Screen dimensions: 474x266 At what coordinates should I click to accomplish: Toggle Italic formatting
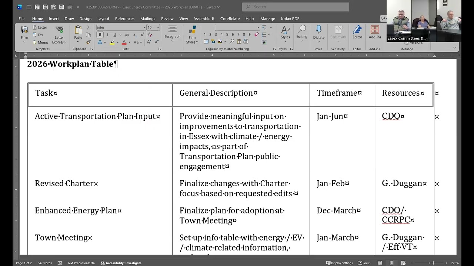107,35
